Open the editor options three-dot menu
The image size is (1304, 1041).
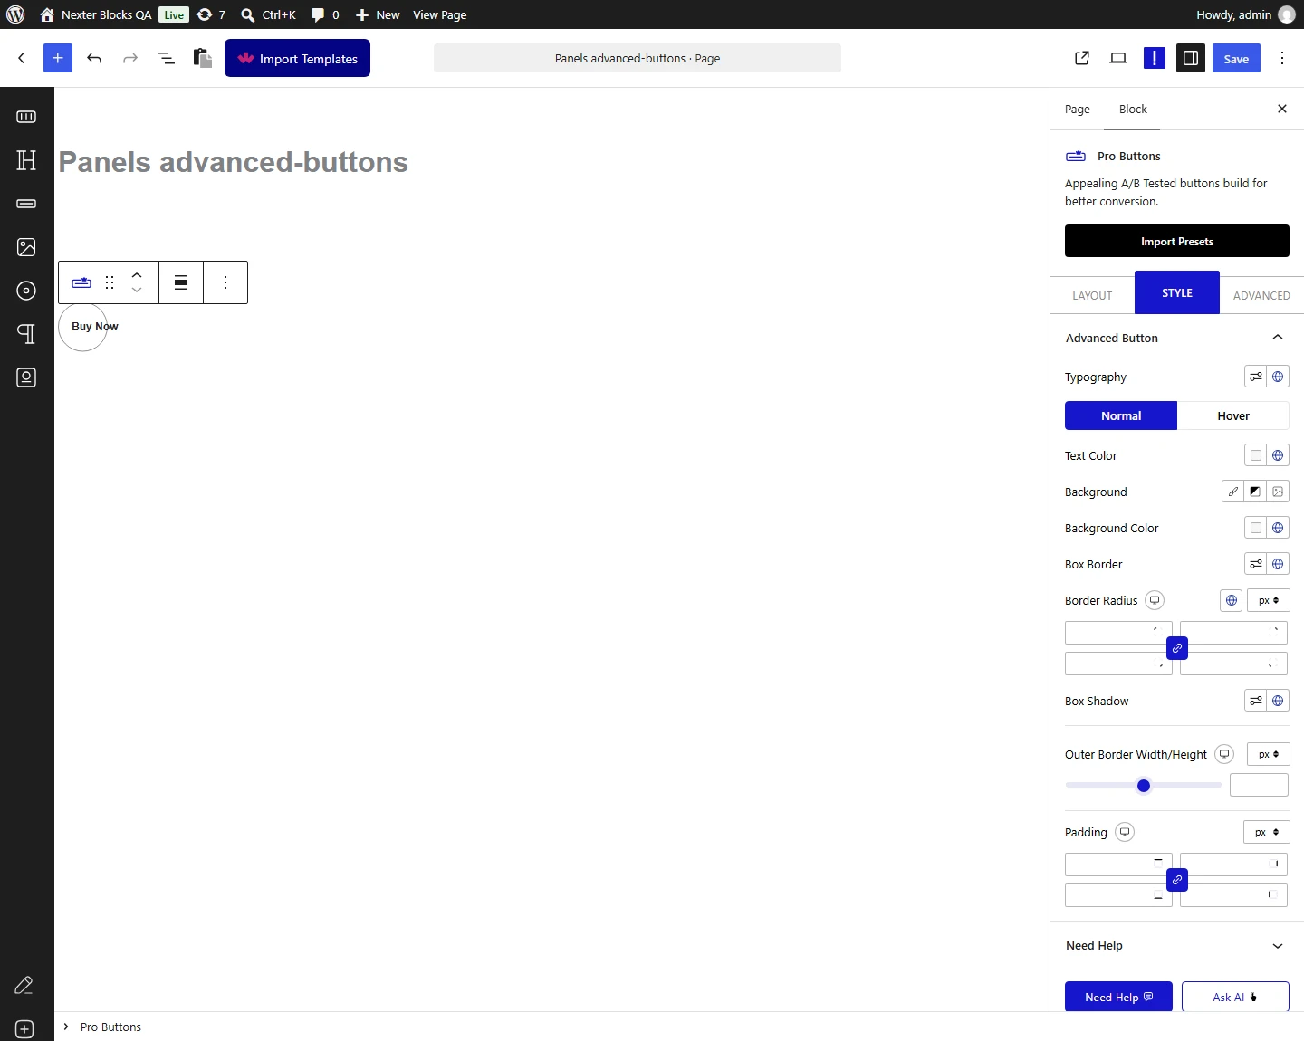pos(1282,58)
